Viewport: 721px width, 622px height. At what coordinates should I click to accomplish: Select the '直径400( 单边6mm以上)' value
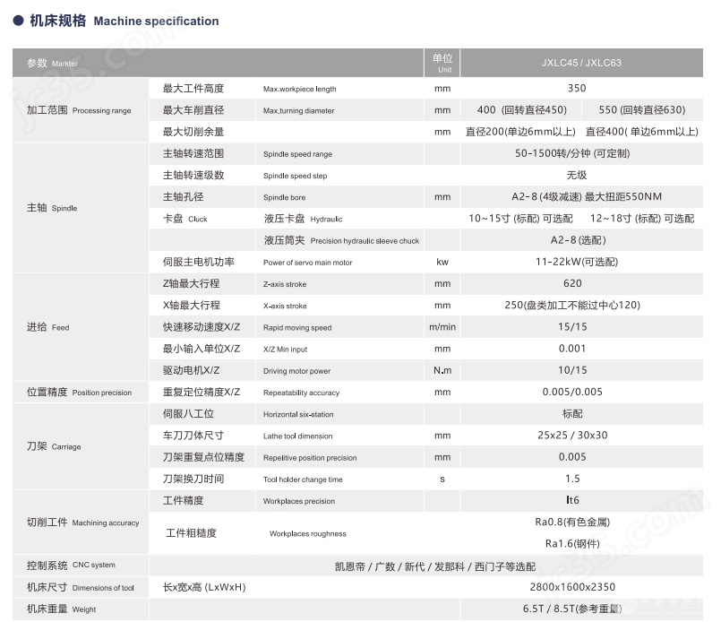(642, 132)
